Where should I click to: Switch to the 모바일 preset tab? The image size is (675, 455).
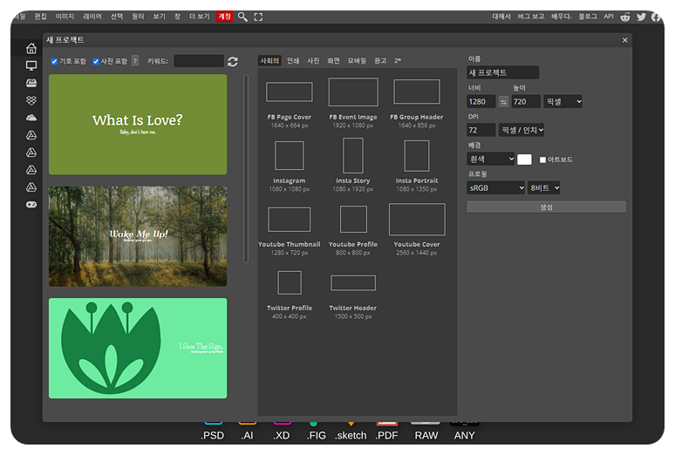(x=357, y=61)
